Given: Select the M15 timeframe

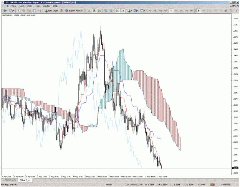Looking at the screenshot, I should pos(161,11).
